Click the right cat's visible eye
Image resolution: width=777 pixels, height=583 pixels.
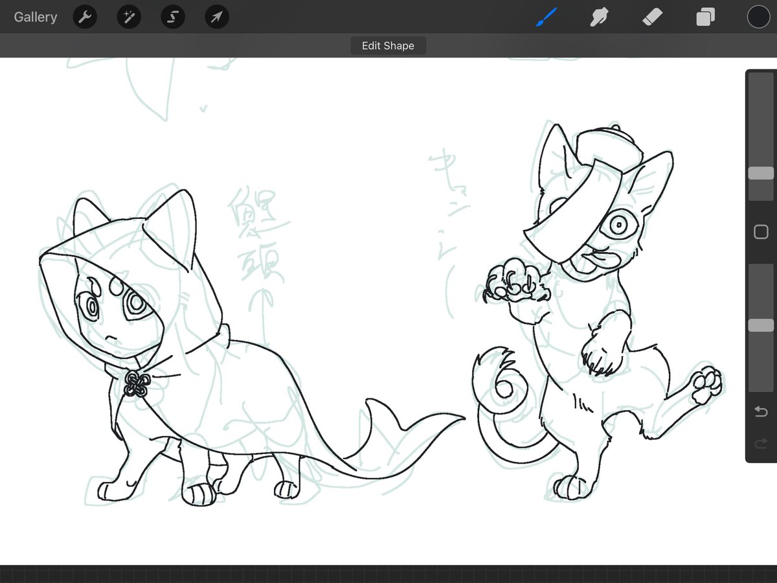[x=618, y=225]
